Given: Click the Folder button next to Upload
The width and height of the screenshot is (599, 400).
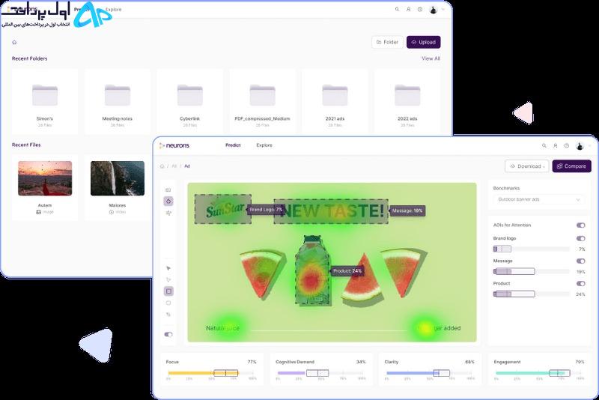Looking at the screenshot, I should pos(387,42).
